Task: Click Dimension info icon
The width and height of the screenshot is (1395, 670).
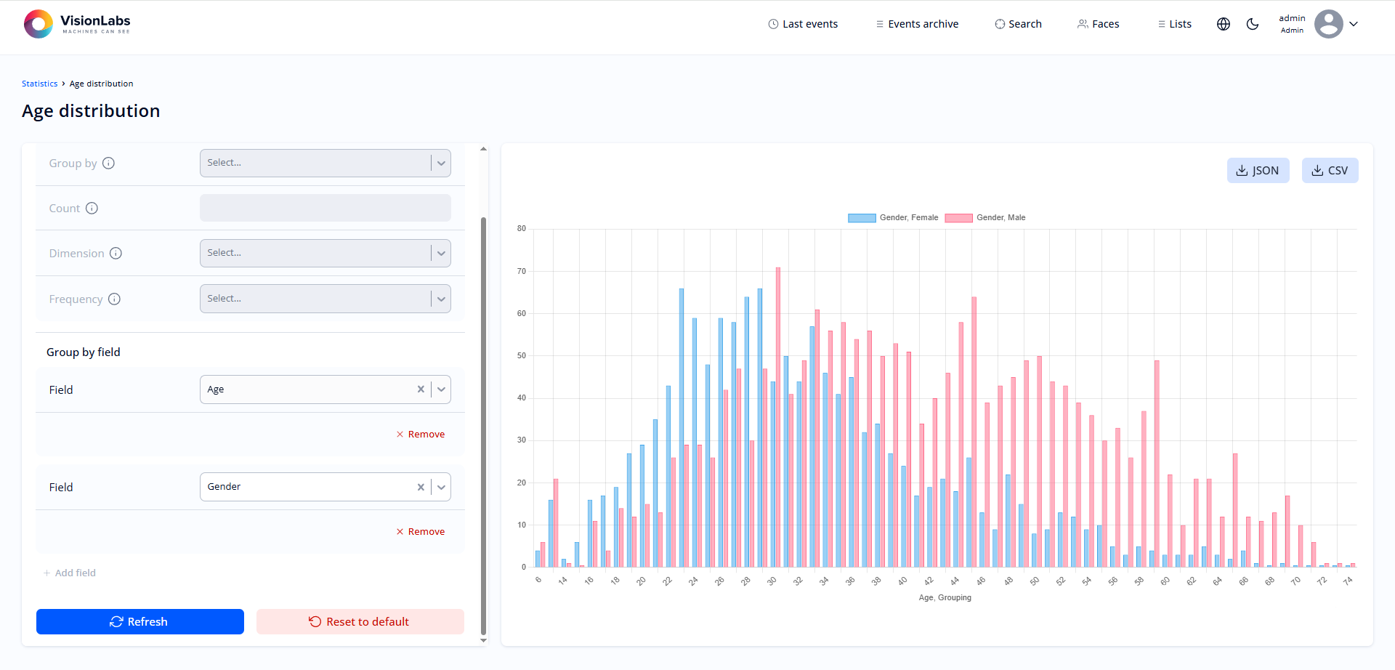Action: point(116,254)
